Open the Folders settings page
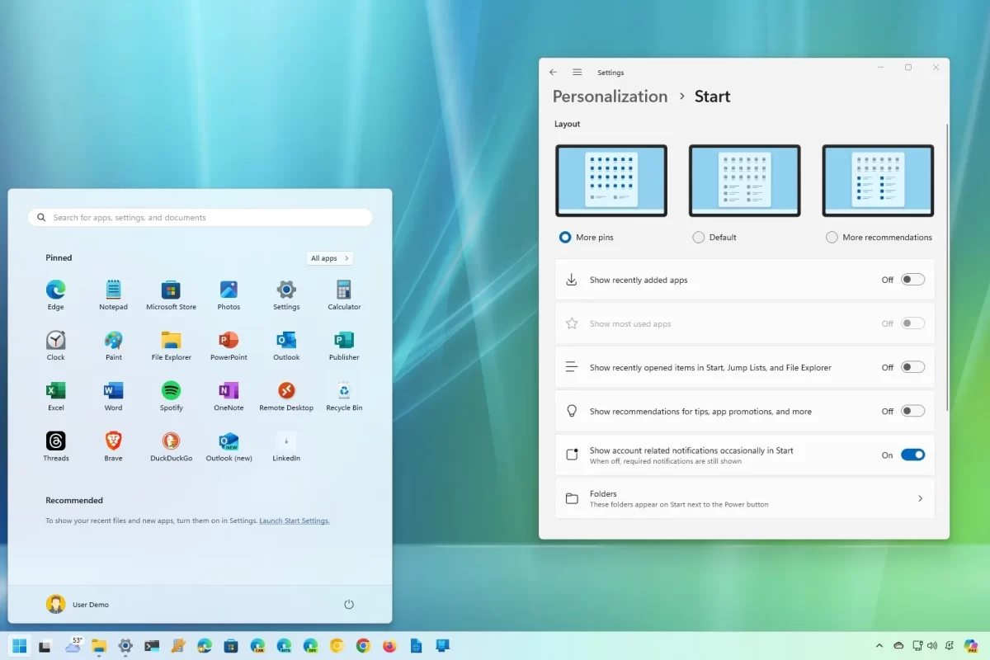Screen dimensions: 990x660 point(743,498)
